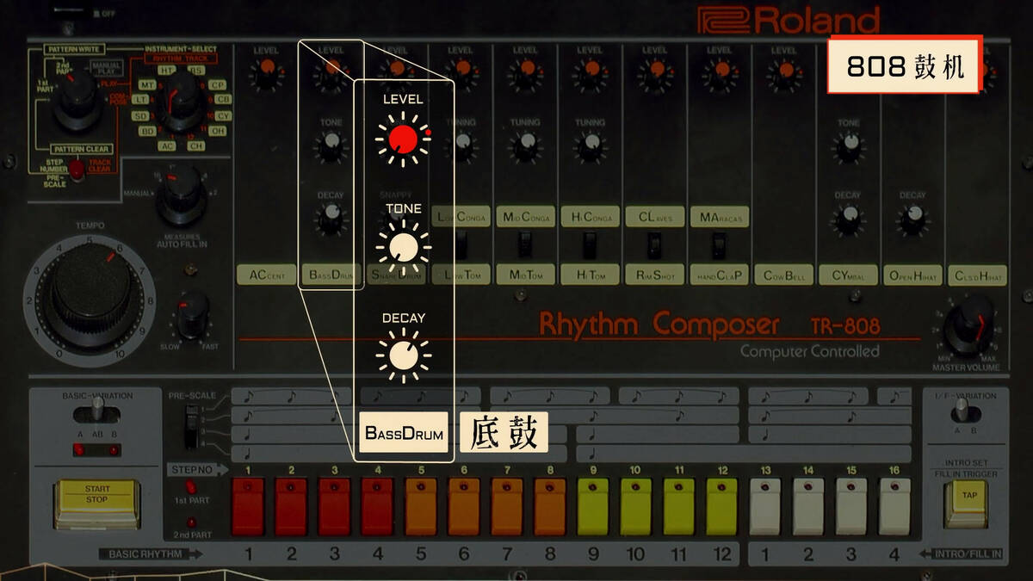Click white step button 16
This screenshot has width=1033, height=581.
[894, 507]
